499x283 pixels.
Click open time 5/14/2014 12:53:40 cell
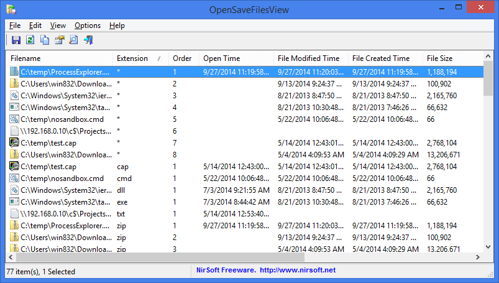click(236, 214)
